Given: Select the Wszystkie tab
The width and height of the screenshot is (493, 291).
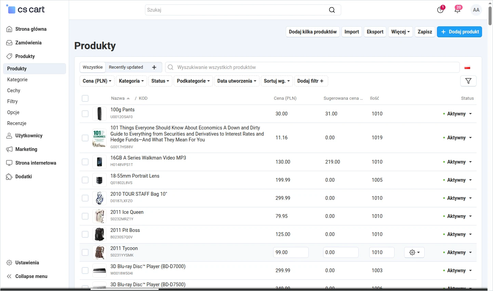Looking at the screenshot, I should pyautogui.click(x=93, y=67).
